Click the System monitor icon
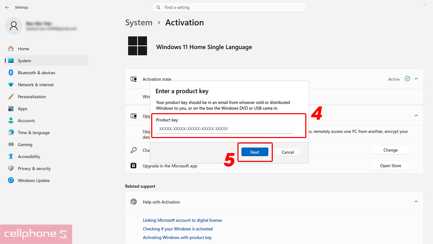The height and width of the screenshot is (244, 433). (x=11, y=61)
